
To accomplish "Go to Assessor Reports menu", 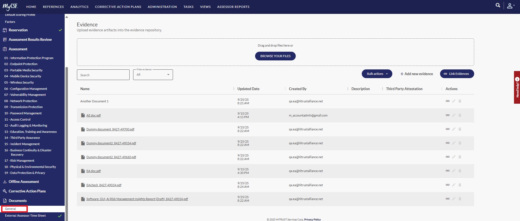I will tap(233, 7).
